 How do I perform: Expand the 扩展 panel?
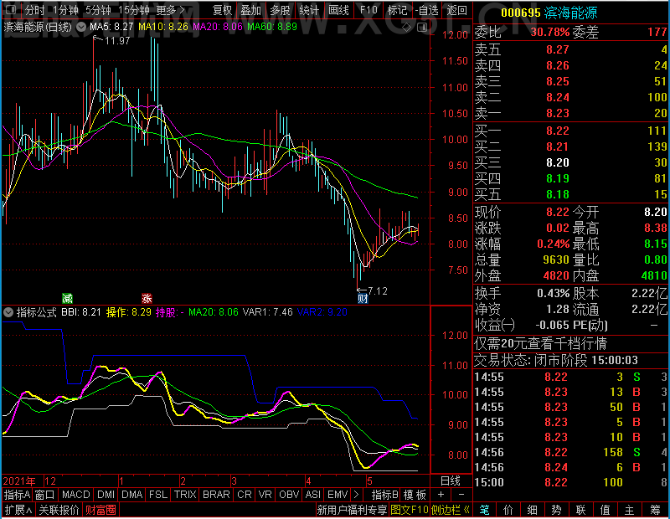point(18,510)
